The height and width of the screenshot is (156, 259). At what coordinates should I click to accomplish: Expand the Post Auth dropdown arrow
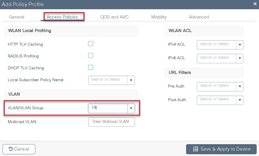pyautogui.click(x=240, y=100)
